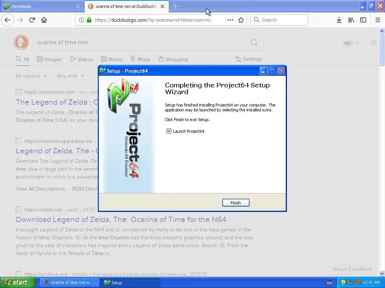This screenshot has width=385, height=288.
Task: Open DuckDuckGo megaphone dropdown
Action: (x=351, y=43)
